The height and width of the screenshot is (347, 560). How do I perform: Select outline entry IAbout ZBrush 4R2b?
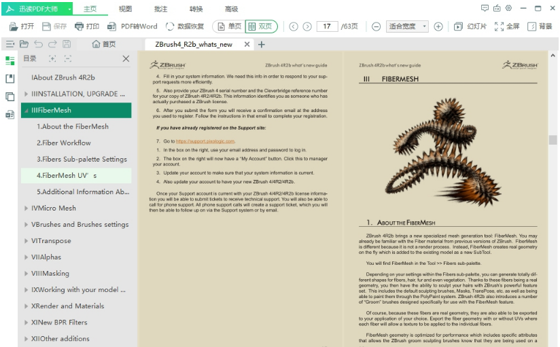point(76,77)
